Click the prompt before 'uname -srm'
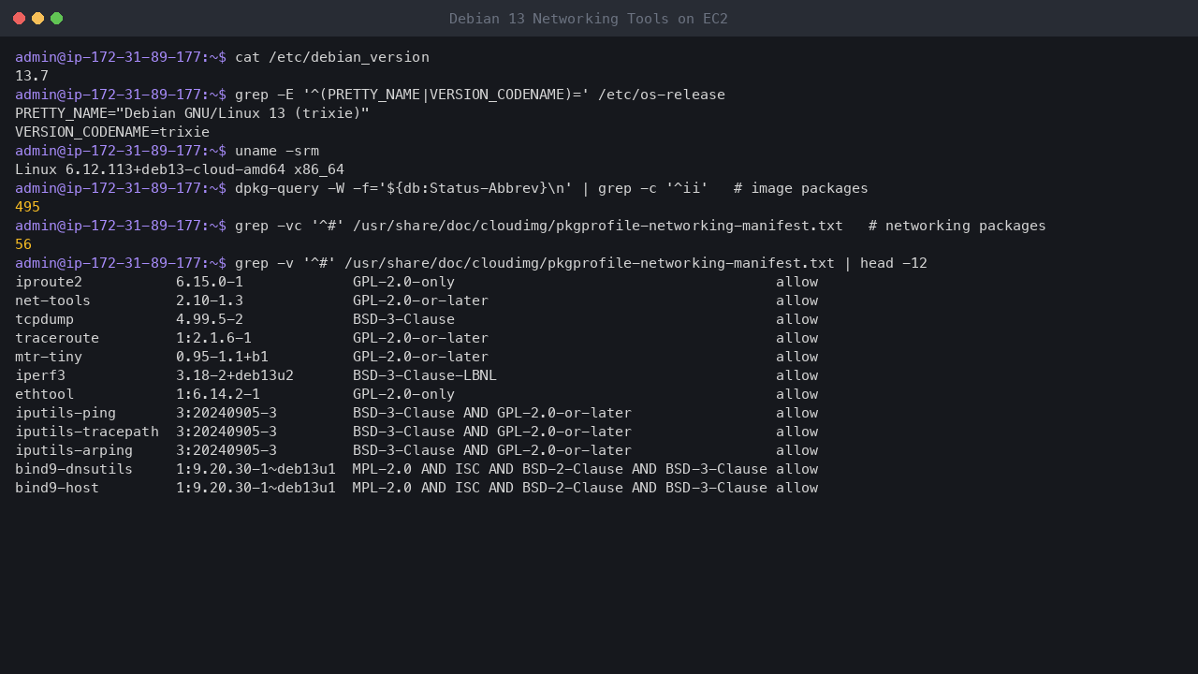 121,151
